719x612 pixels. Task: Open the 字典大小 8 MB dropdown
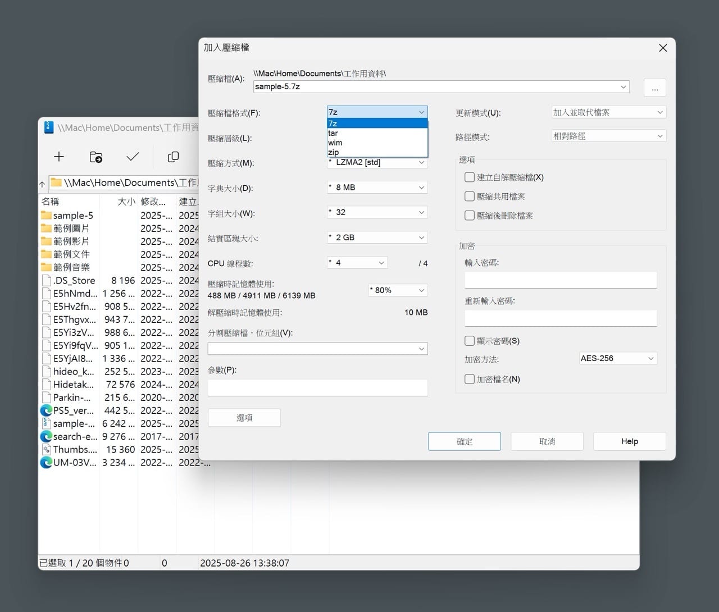pyautogui.click(x=377, y=188)
